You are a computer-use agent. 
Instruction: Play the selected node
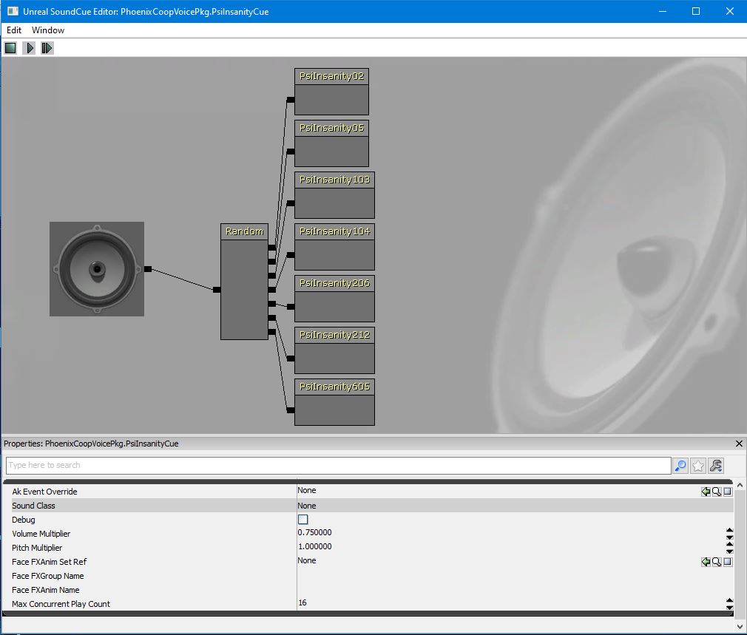(x=47, y=48)
